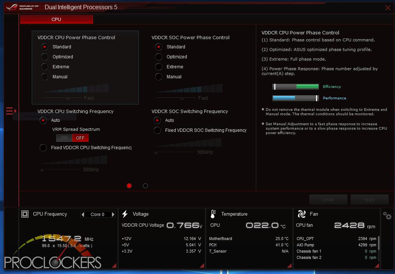The width and height of the screenshot is (395, 274).
Task: Click the VDDCR CPU Voltage 0.766 reading
Action: [185, 225]
